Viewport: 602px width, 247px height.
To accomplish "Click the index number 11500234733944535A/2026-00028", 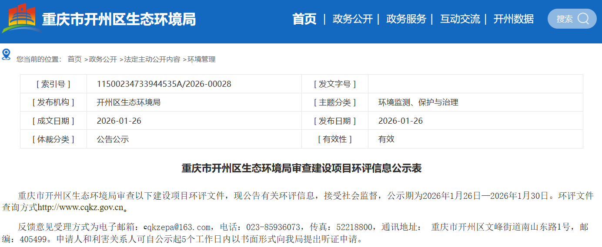I will tap(164, 84).
